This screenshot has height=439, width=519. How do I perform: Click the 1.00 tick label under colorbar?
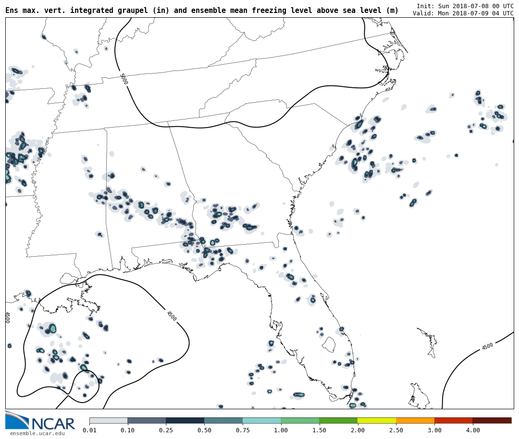(281, 430)
